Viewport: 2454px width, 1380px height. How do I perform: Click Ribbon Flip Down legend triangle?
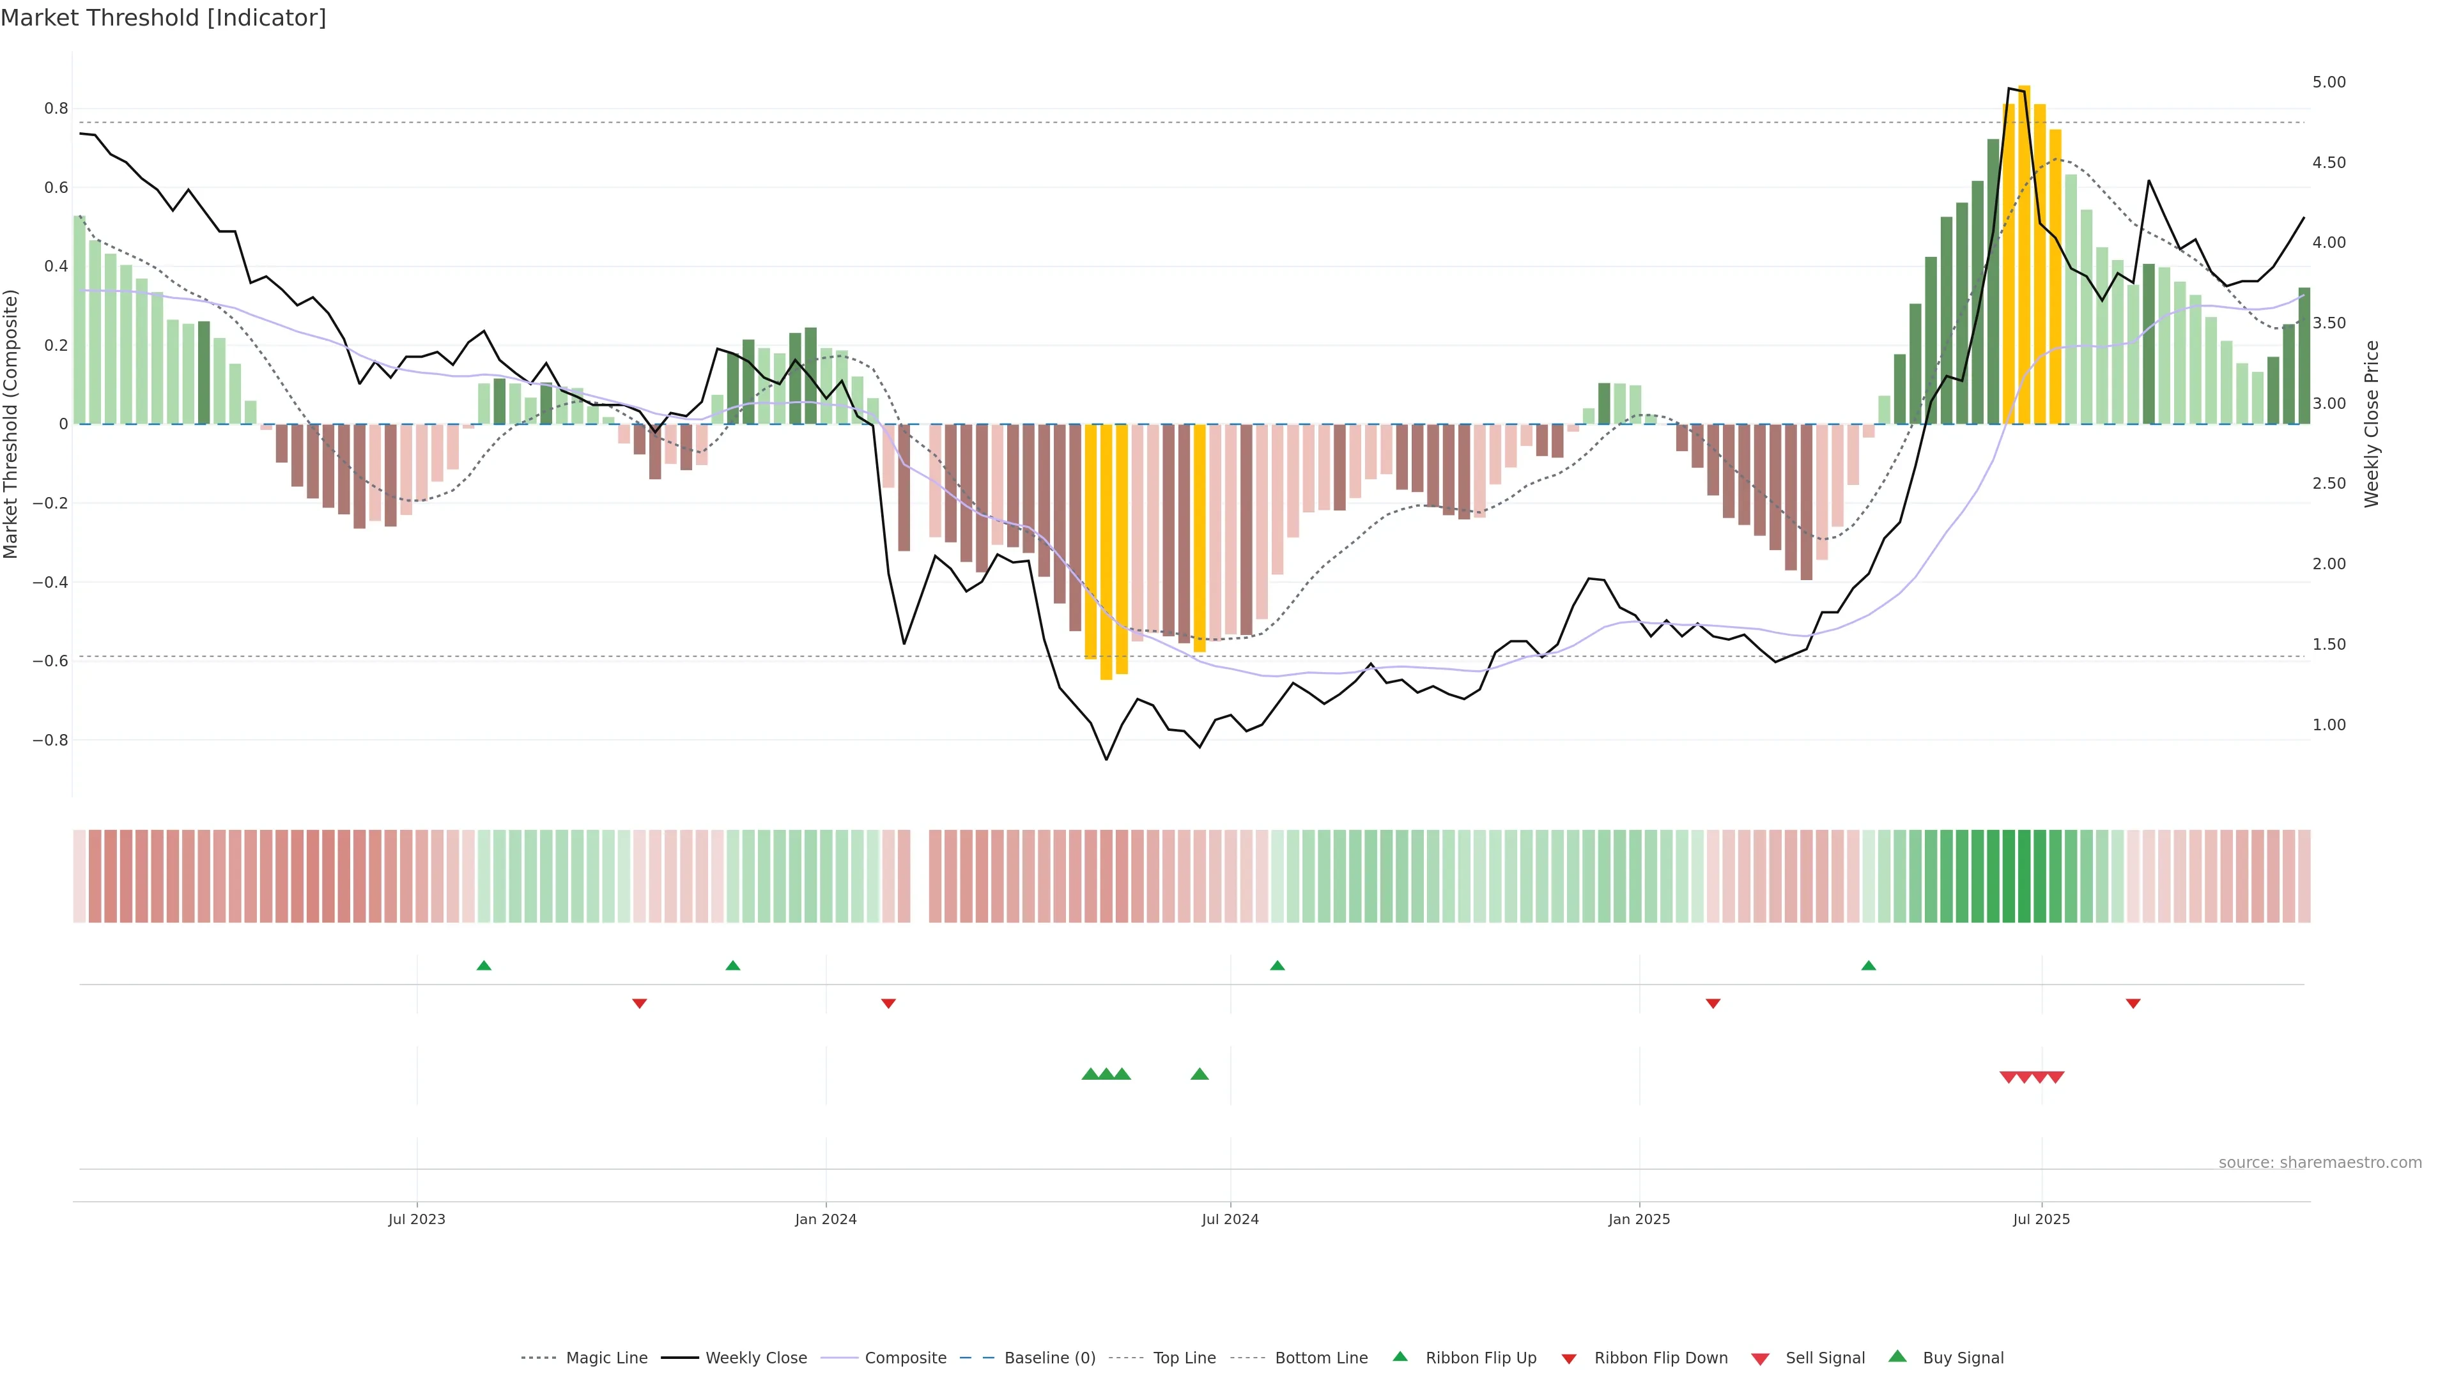click(1569, 1359)
